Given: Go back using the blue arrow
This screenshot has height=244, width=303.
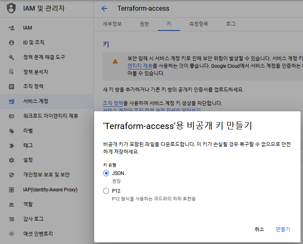Looking at the screenshot, I should (104, 9).
